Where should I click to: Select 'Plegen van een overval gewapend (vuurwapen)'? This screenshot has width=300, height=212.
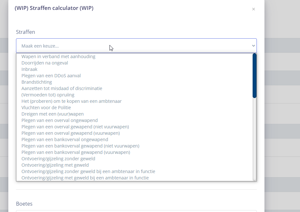(x=70, y=133)
